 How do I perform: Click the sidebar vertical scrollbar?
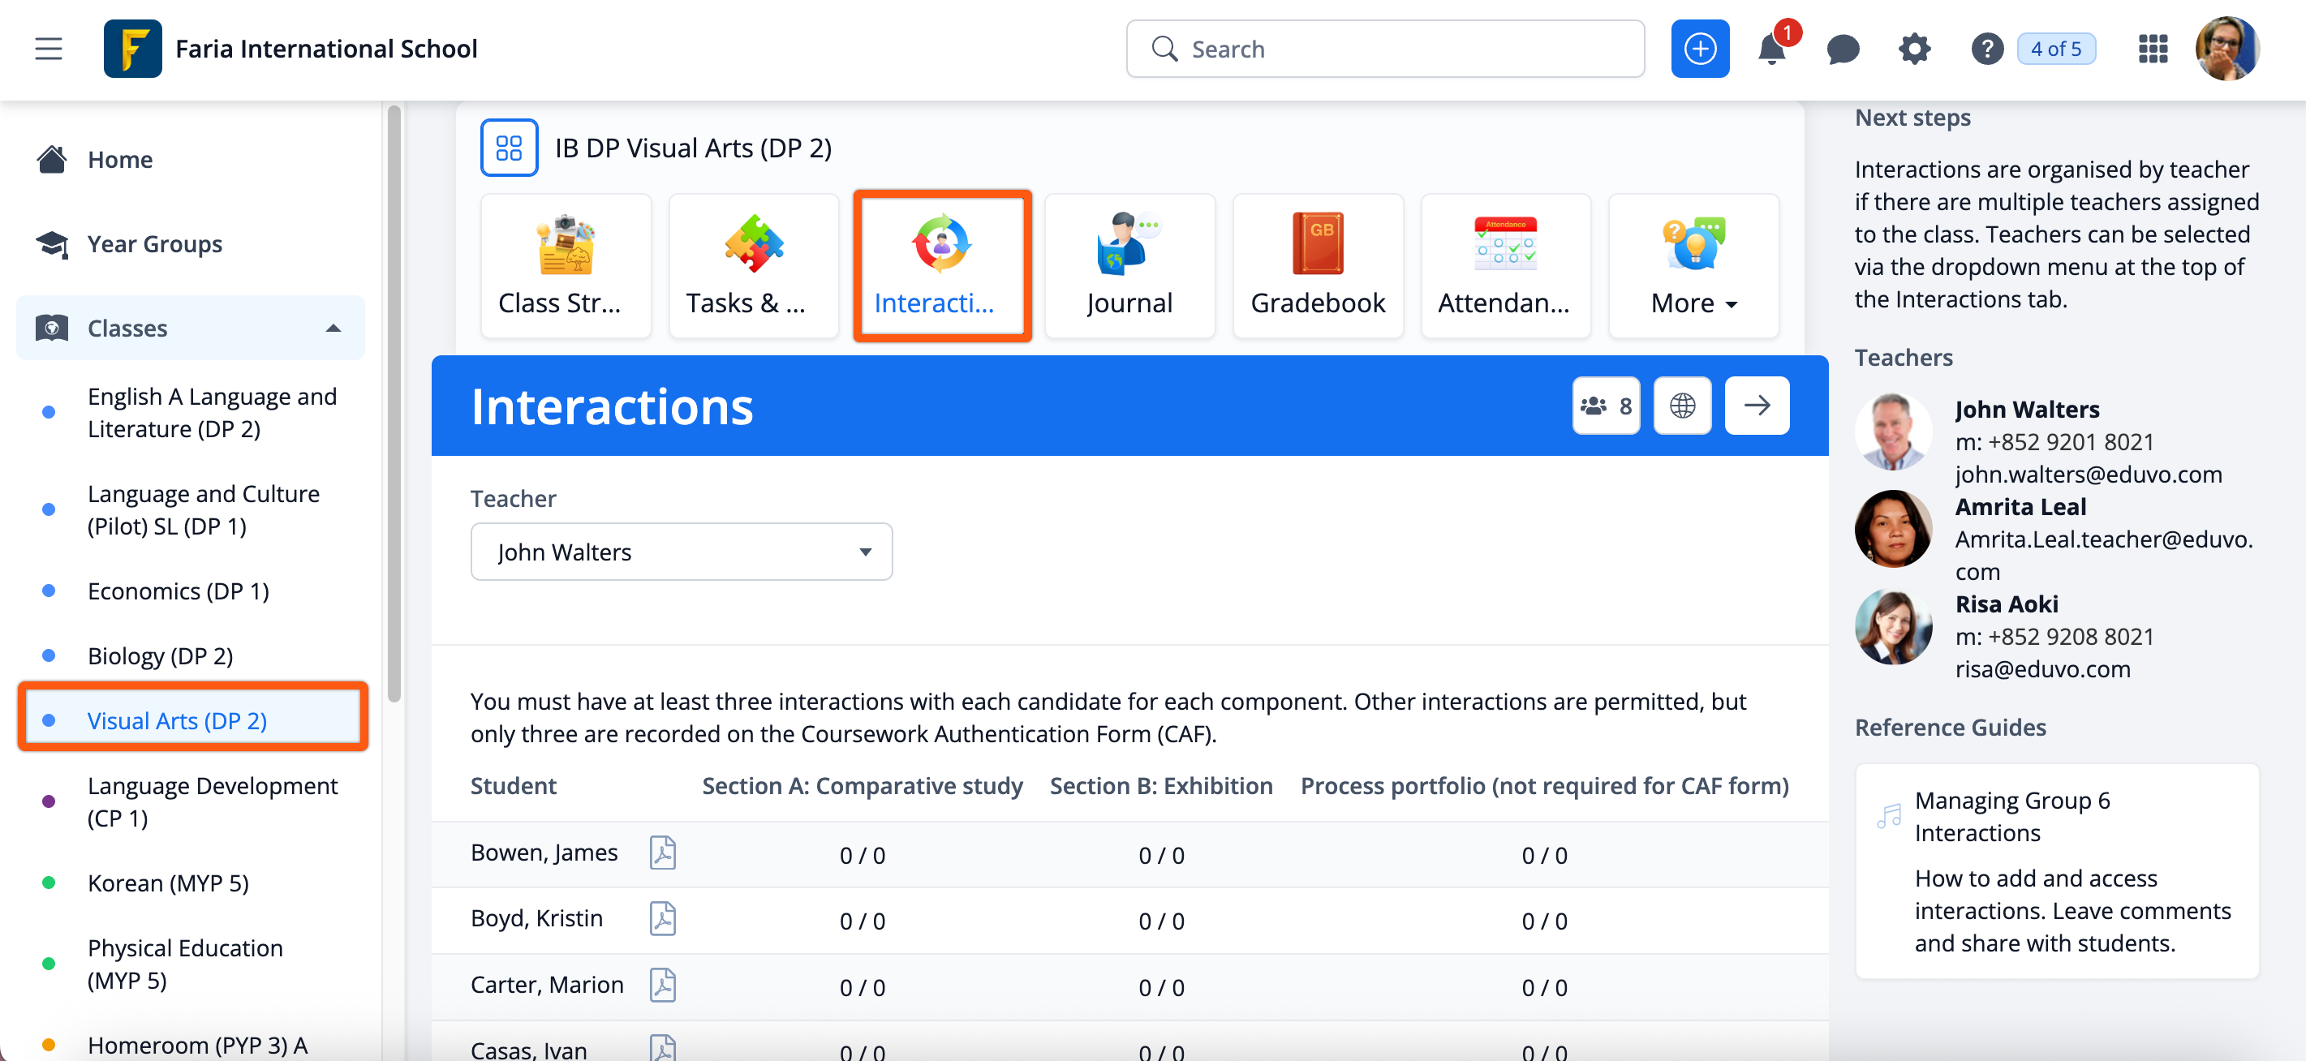(x=394, y=402)
